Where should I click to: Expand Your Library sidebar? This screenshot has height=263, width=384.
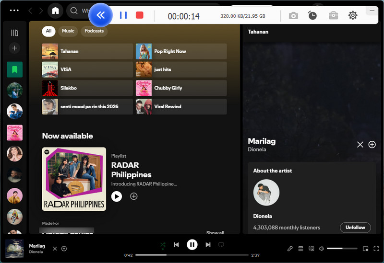click(14, 33)
